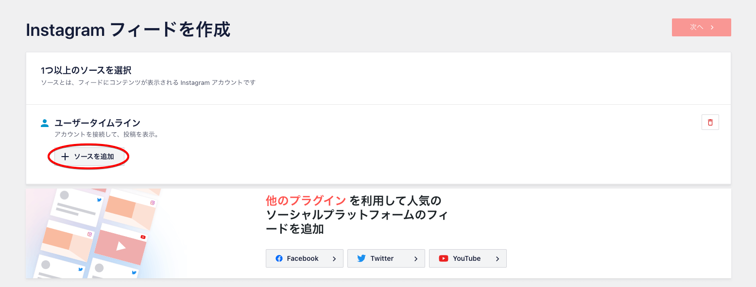The image size is (756, 287).
Task: Select the Facebook plugin button label
Action: pyautogui.click(x=303, y=258)
